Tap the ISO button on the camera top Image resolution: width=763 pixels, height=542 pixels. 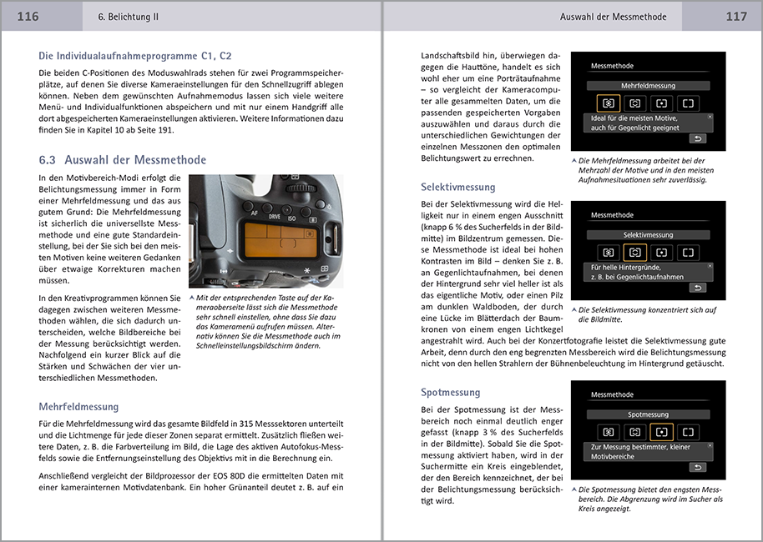286,211
